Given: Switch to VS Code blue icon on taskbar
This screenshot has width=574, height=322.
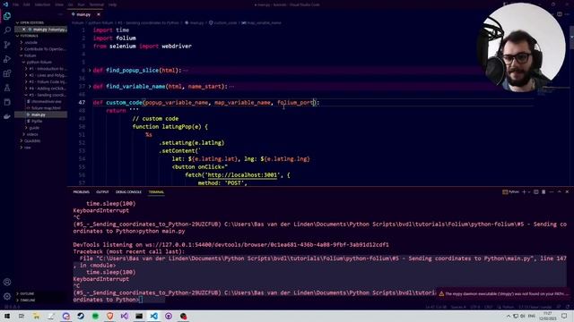Looking at the screenshot, I should click(x=153, y=316).
